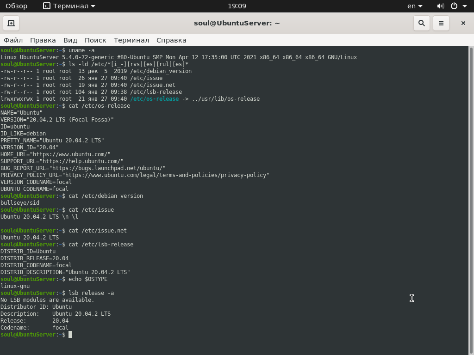Open the Терминал menu in menu bar

pyautogui.click(x=131, y=40)
